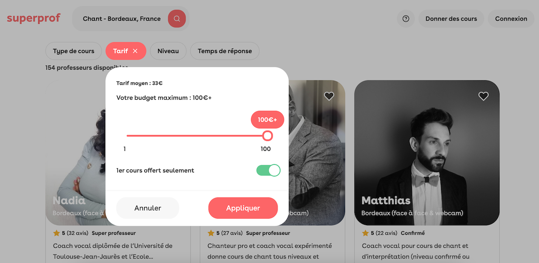Open the help question mark icon
This screenshot has height=263, width=539.
[406, 19]
